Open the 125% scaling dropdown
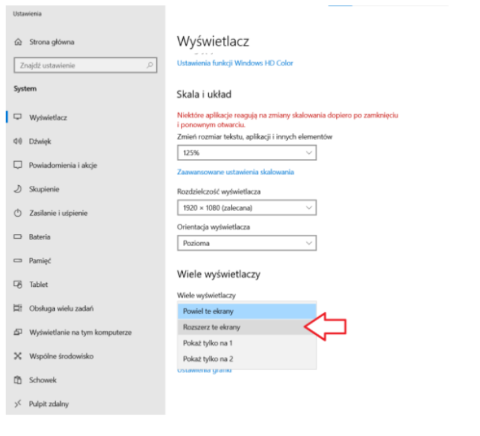The image size is (480, 436). [247, 152]
